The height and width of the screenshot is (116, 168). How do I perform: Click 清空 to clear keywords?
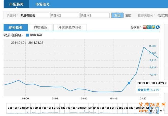(x=128, y=16)
